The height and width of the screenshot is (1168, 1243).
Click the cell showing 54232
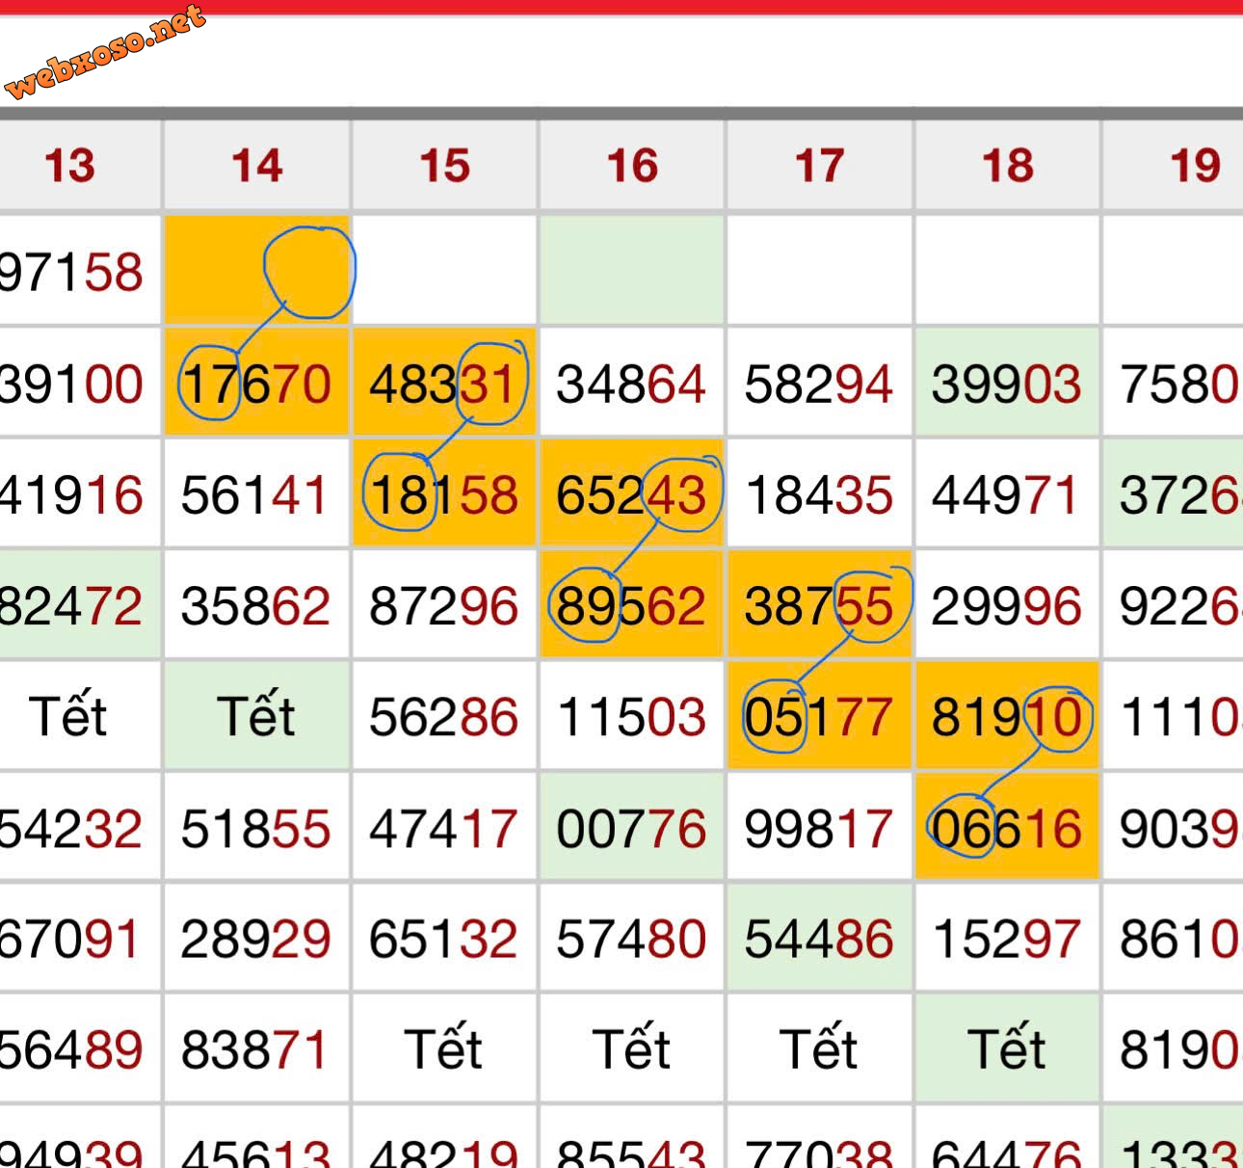pos(79,827)
